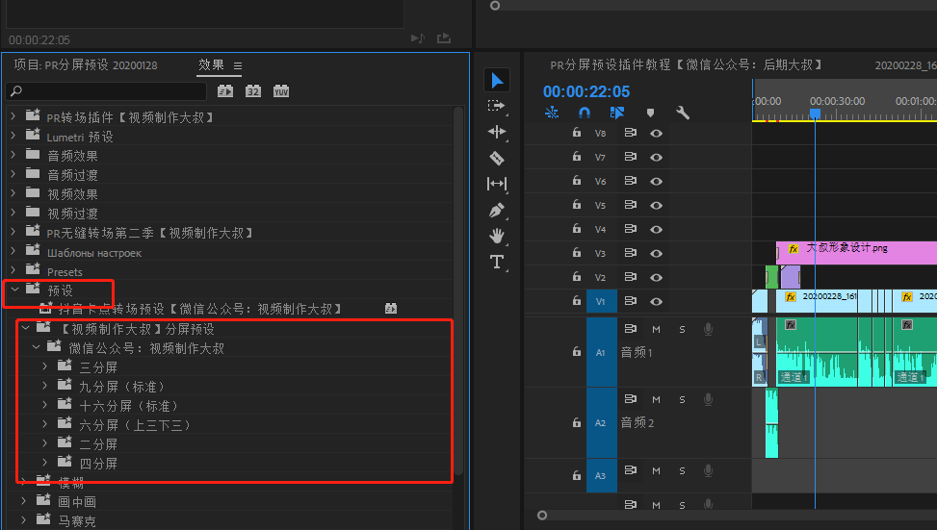The height and width of the screenshot is (530, 937).
Task: Hide track V4 output with eye icon
Action: click(x=656, y=229)
